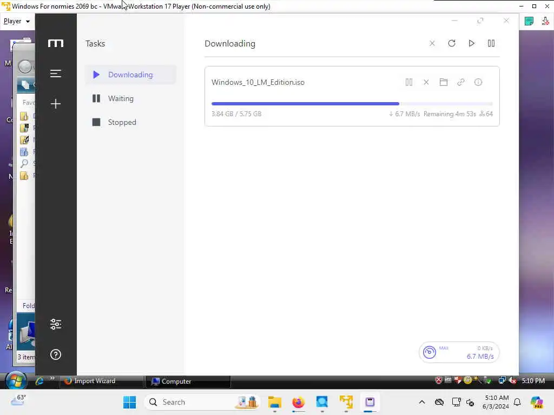
Task: Switch to the Import Wizard taskbar button
Action: tap(102, 381)
